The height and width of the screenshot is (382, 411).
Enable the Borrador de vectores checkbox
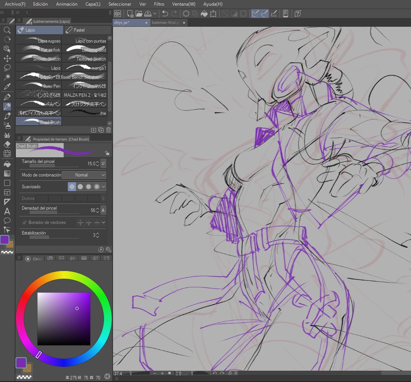(24, 222)
